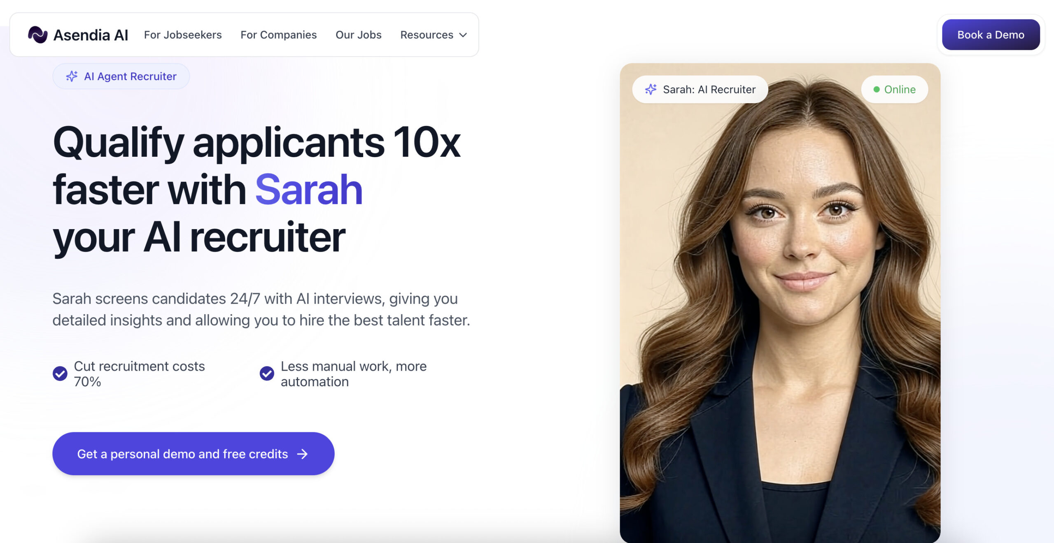Open the For Jobseekers page
Viewport: 1054px width, 543px height.
point(183,35)
